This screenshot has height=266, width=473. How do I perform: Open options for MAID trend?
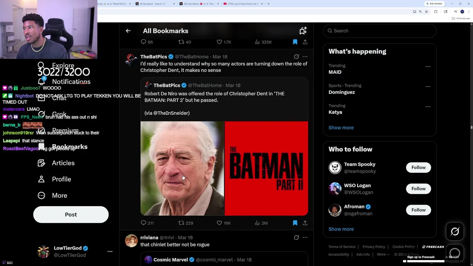tap(428, 67)
